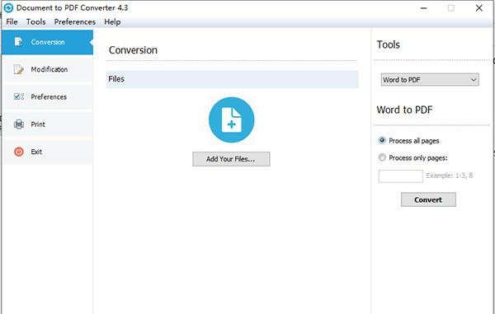Click the Conversion sidebar document icon
Image resolution: width=495 pixels, height=314 pixels.
[x=18, y=42]
